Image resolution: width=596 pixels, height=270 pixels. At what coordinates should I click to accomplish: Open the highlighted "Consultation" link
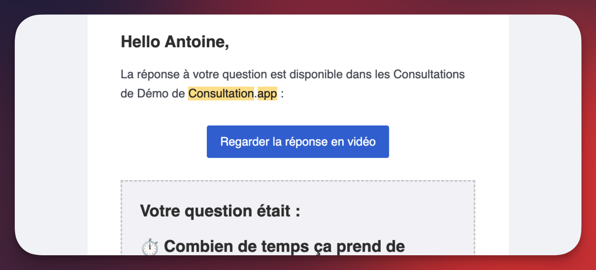pyautogui.click(x=221, y=93)
